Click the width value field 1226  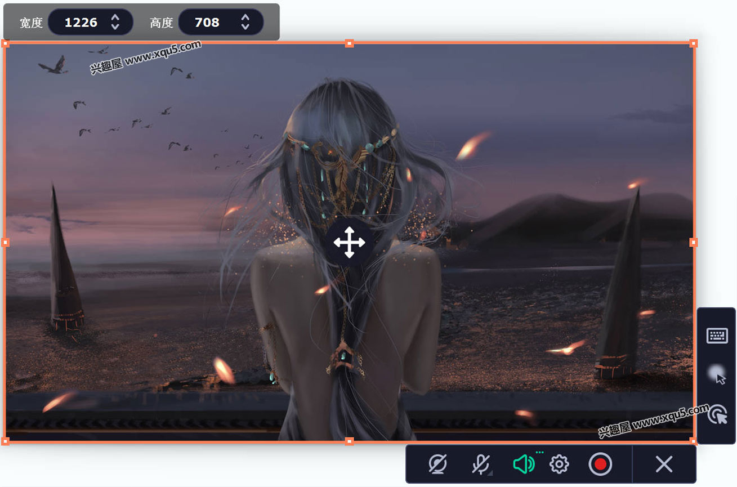click(x=81, y=23)
